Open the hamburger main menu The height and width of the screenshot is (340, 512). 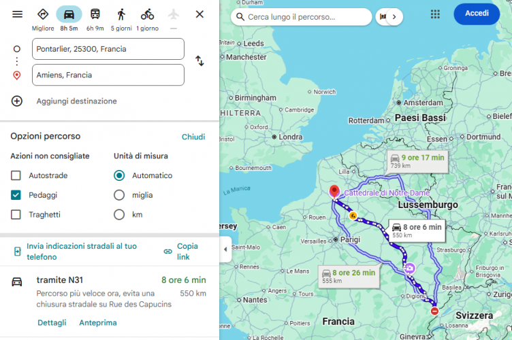coord(17,14)
